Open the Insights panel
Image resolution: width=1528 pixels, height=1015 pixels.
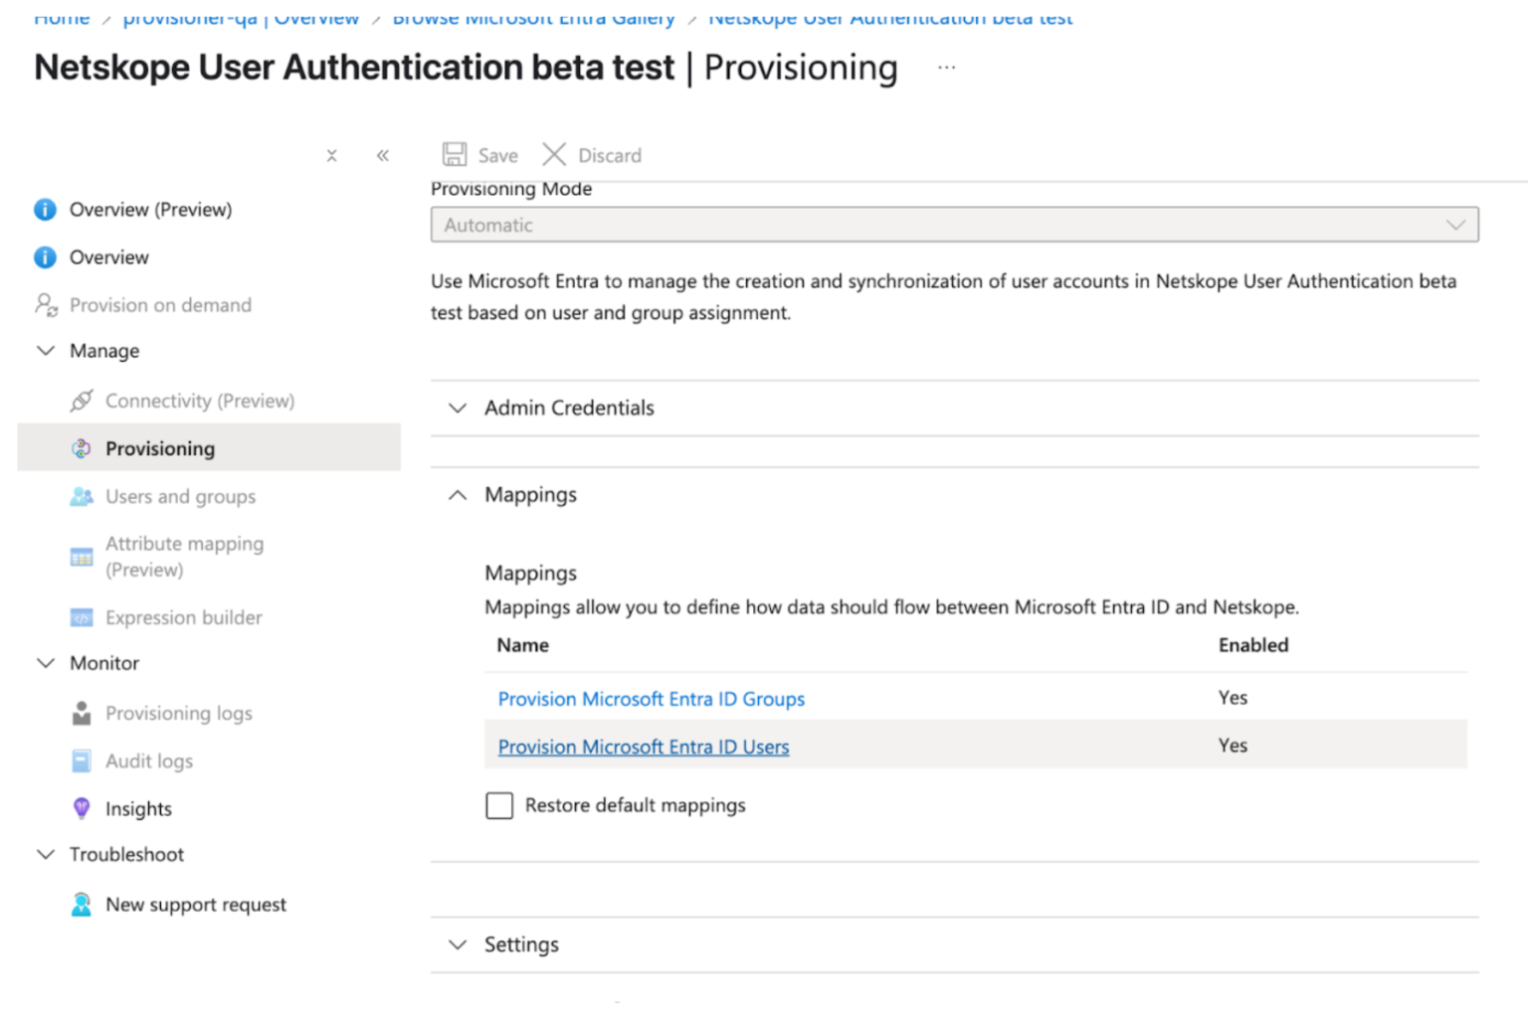coord(138,808)
